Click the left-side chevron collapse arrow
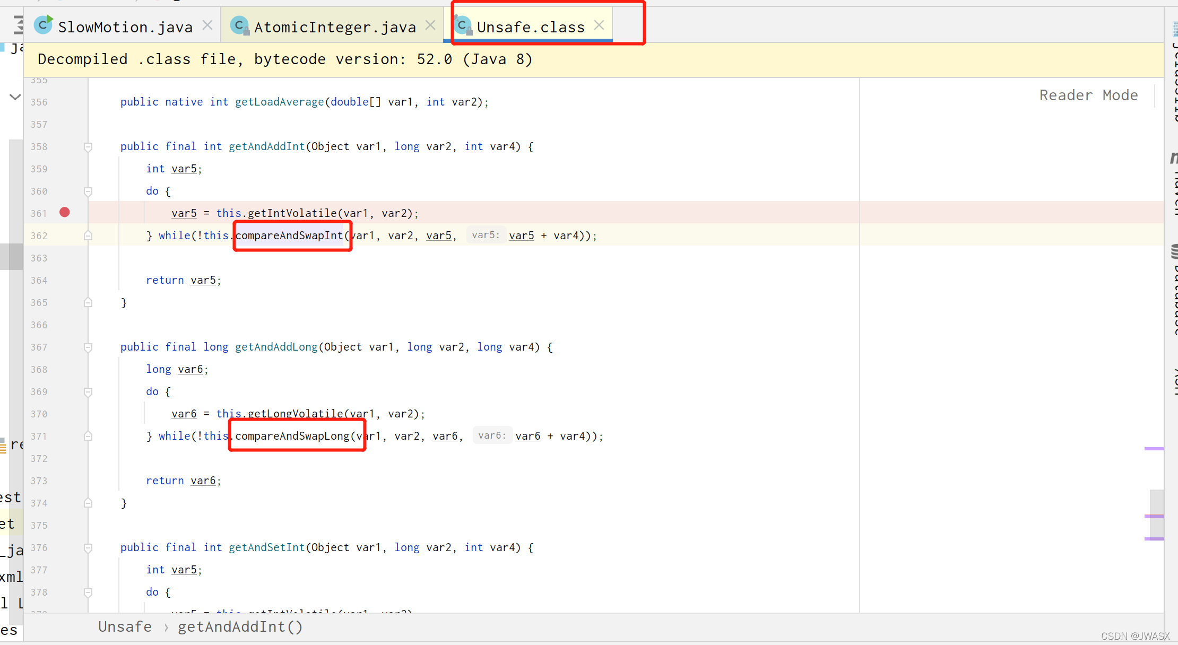Screen dimensions: 1178x645 click(x=15, y=97)
